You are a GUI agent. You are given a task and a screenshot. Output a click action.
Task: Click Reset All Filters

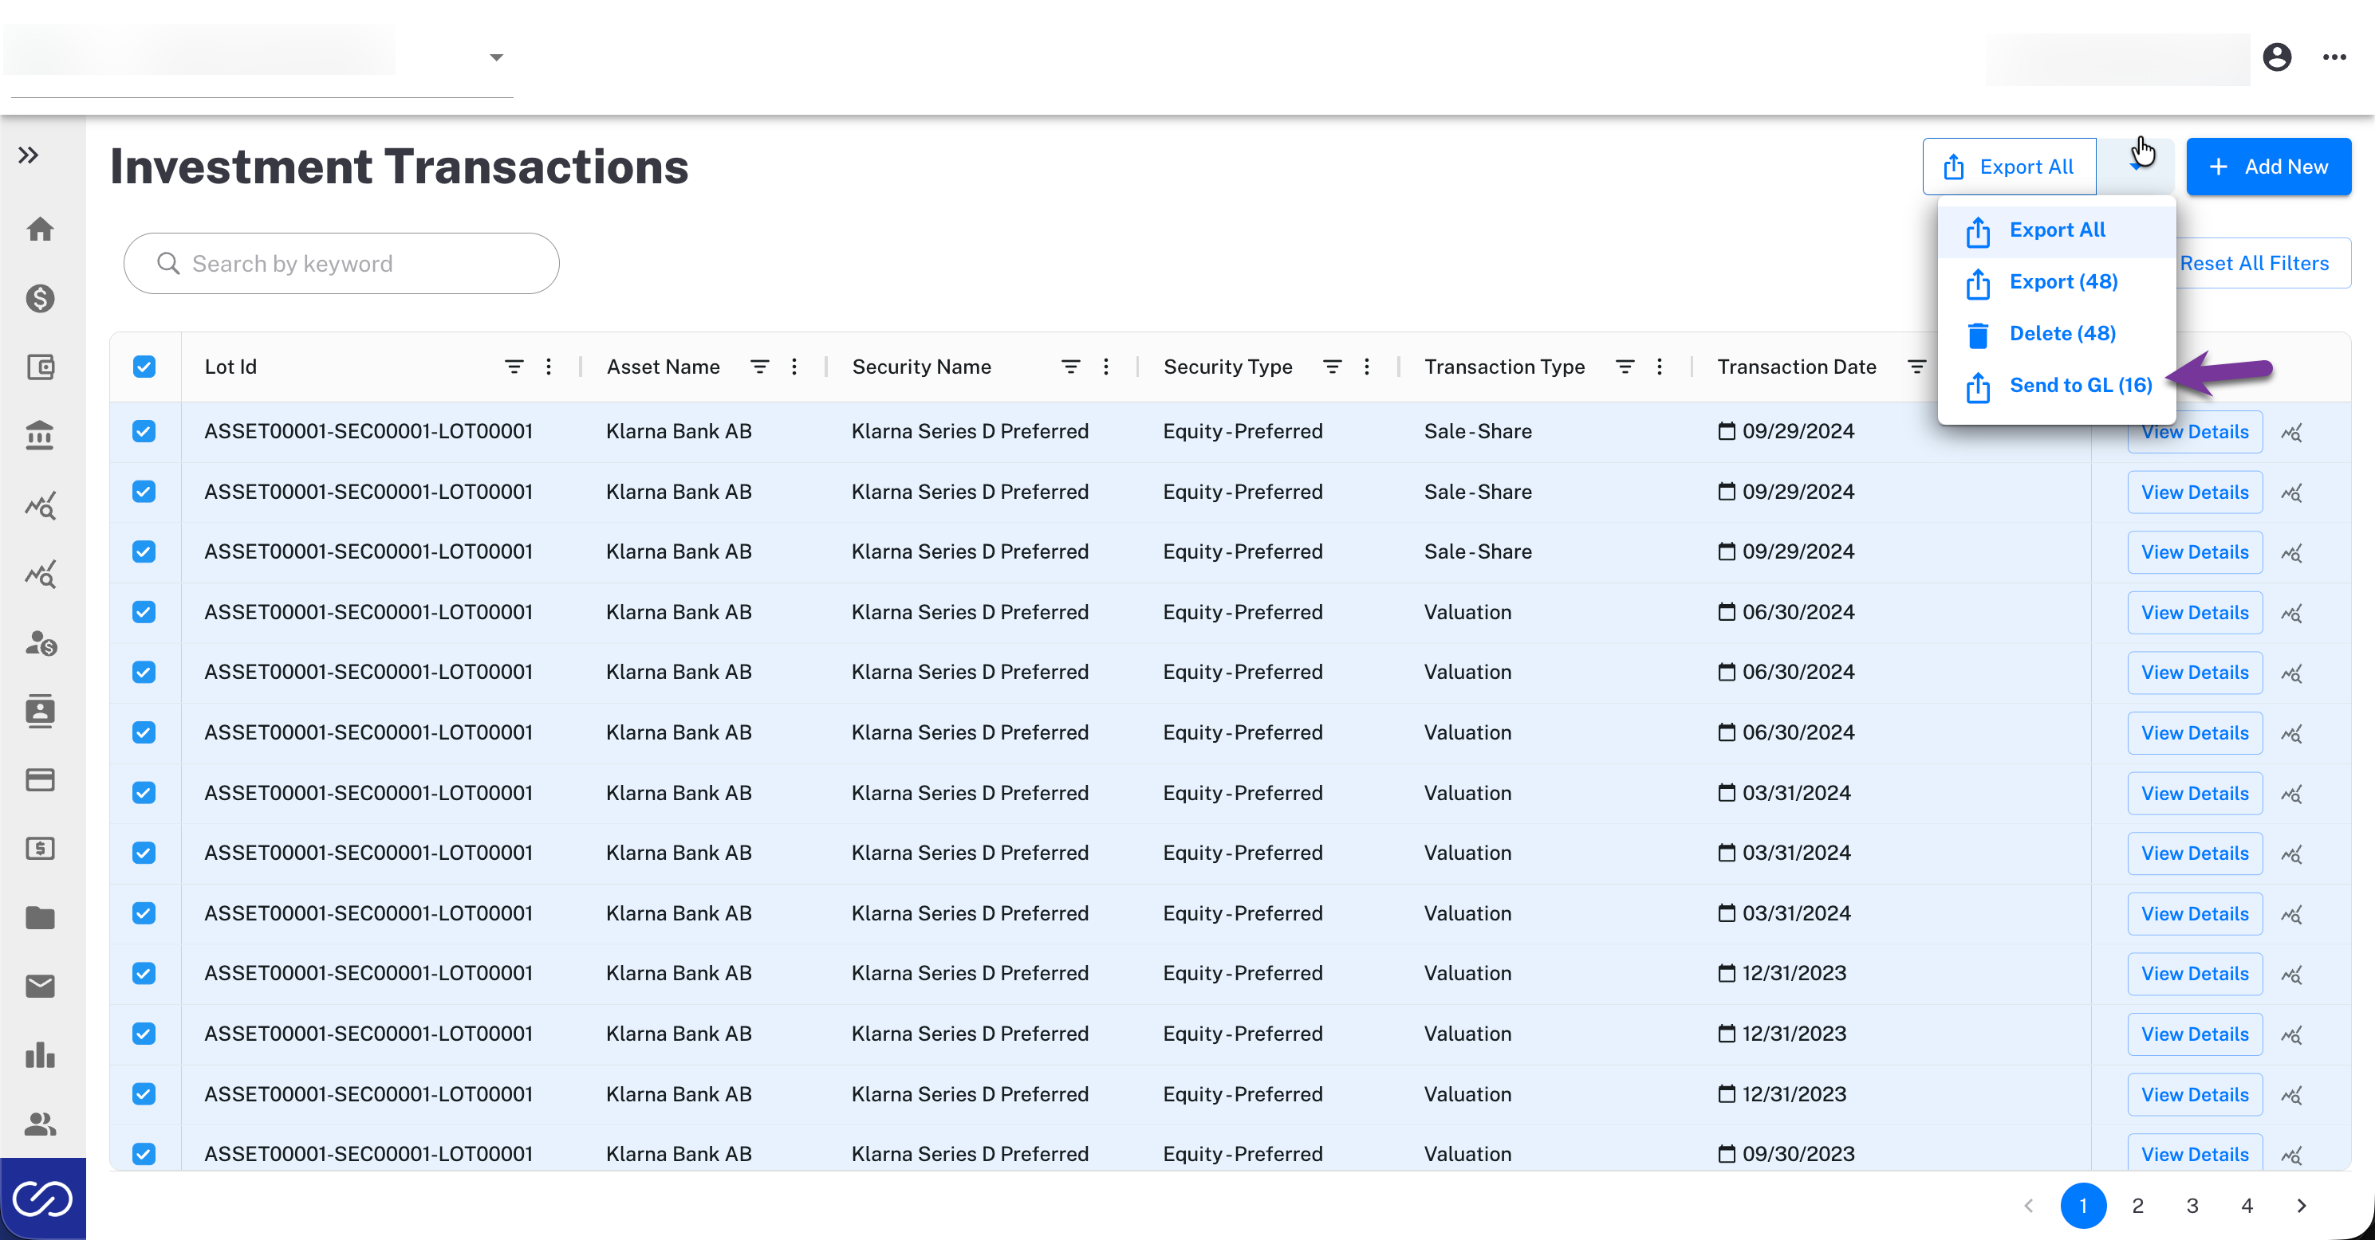tap(2255, 264)
